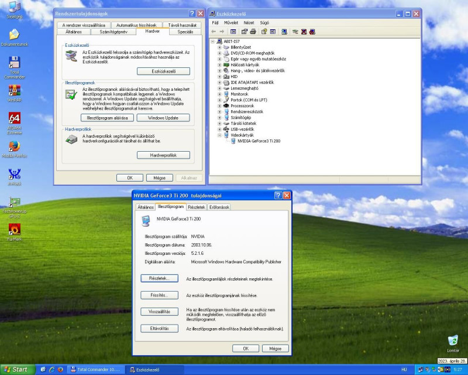This screenshot has width=468, height=375.
Task: Select Lemezmeghajtó in the device tree
Action: (x=245, y=88)
